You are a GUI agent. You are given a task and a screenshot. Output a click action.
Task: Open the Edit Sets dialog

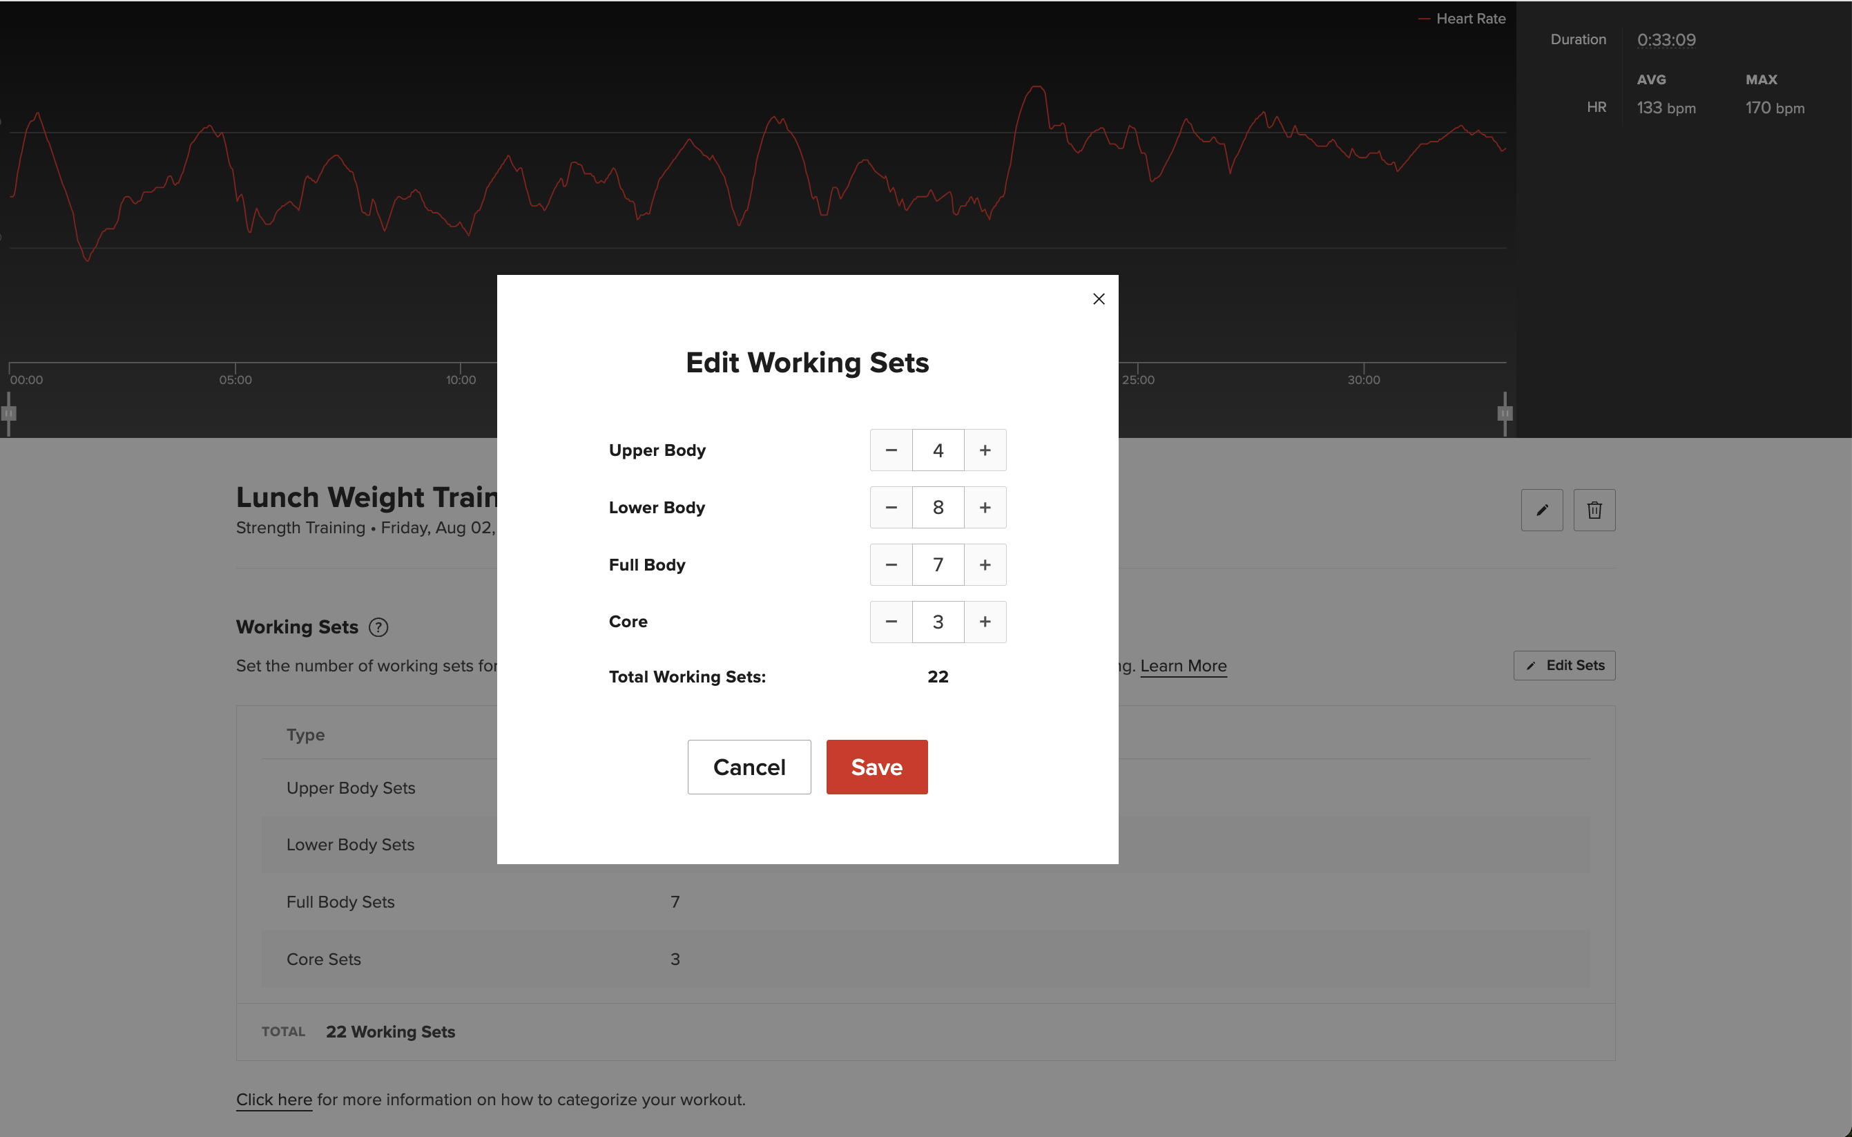1564,665
